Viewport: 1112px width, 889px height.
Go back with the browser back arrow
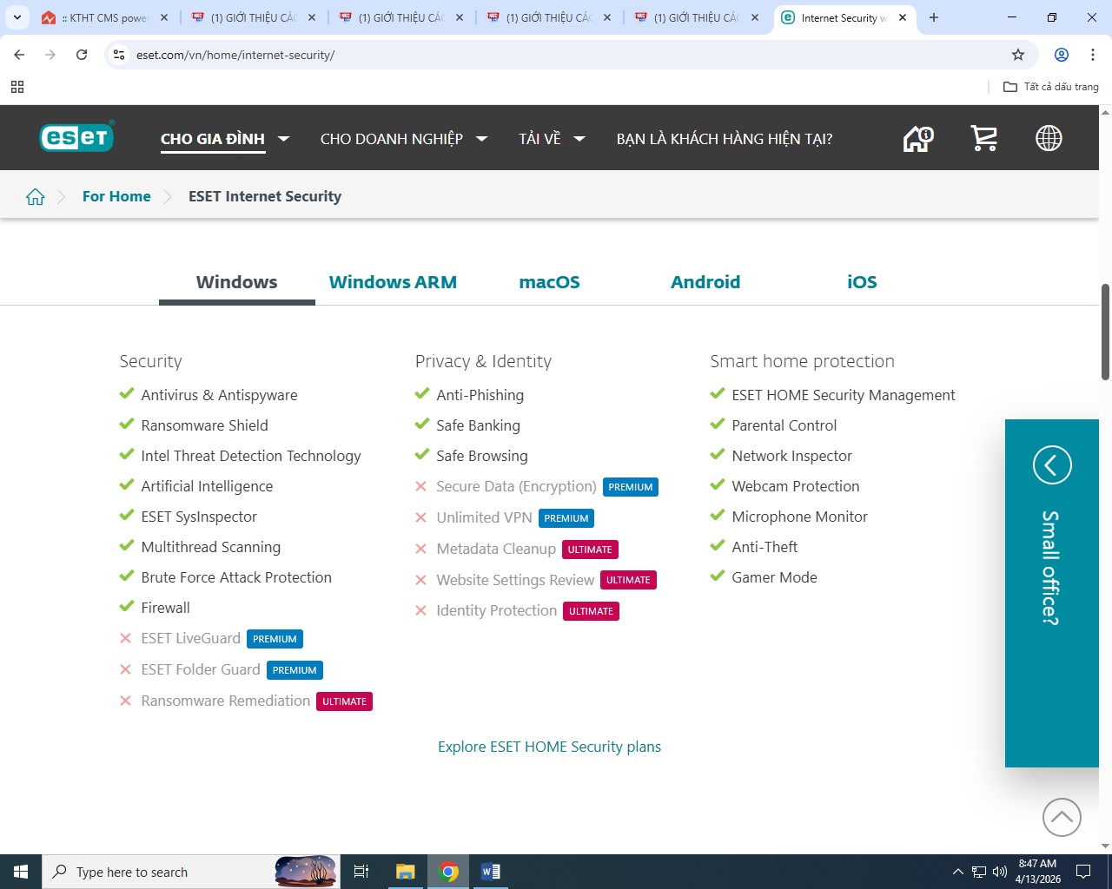(19, 55)
